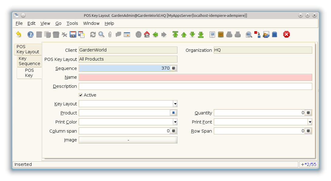The height and width of the screenshot is (181, 331).
Task: Open the Product lookup button
Action: pyautogui.click(x=174, y=113)
